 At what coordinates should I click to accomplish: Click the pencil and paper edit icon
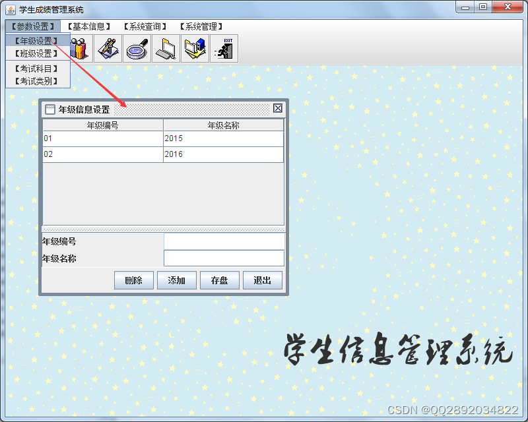point(108,48)
